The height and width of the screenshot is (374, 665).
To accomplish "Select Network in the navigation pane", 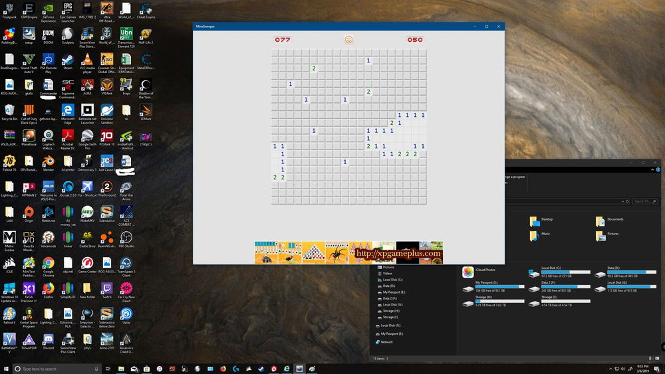I will coord(386,342).
